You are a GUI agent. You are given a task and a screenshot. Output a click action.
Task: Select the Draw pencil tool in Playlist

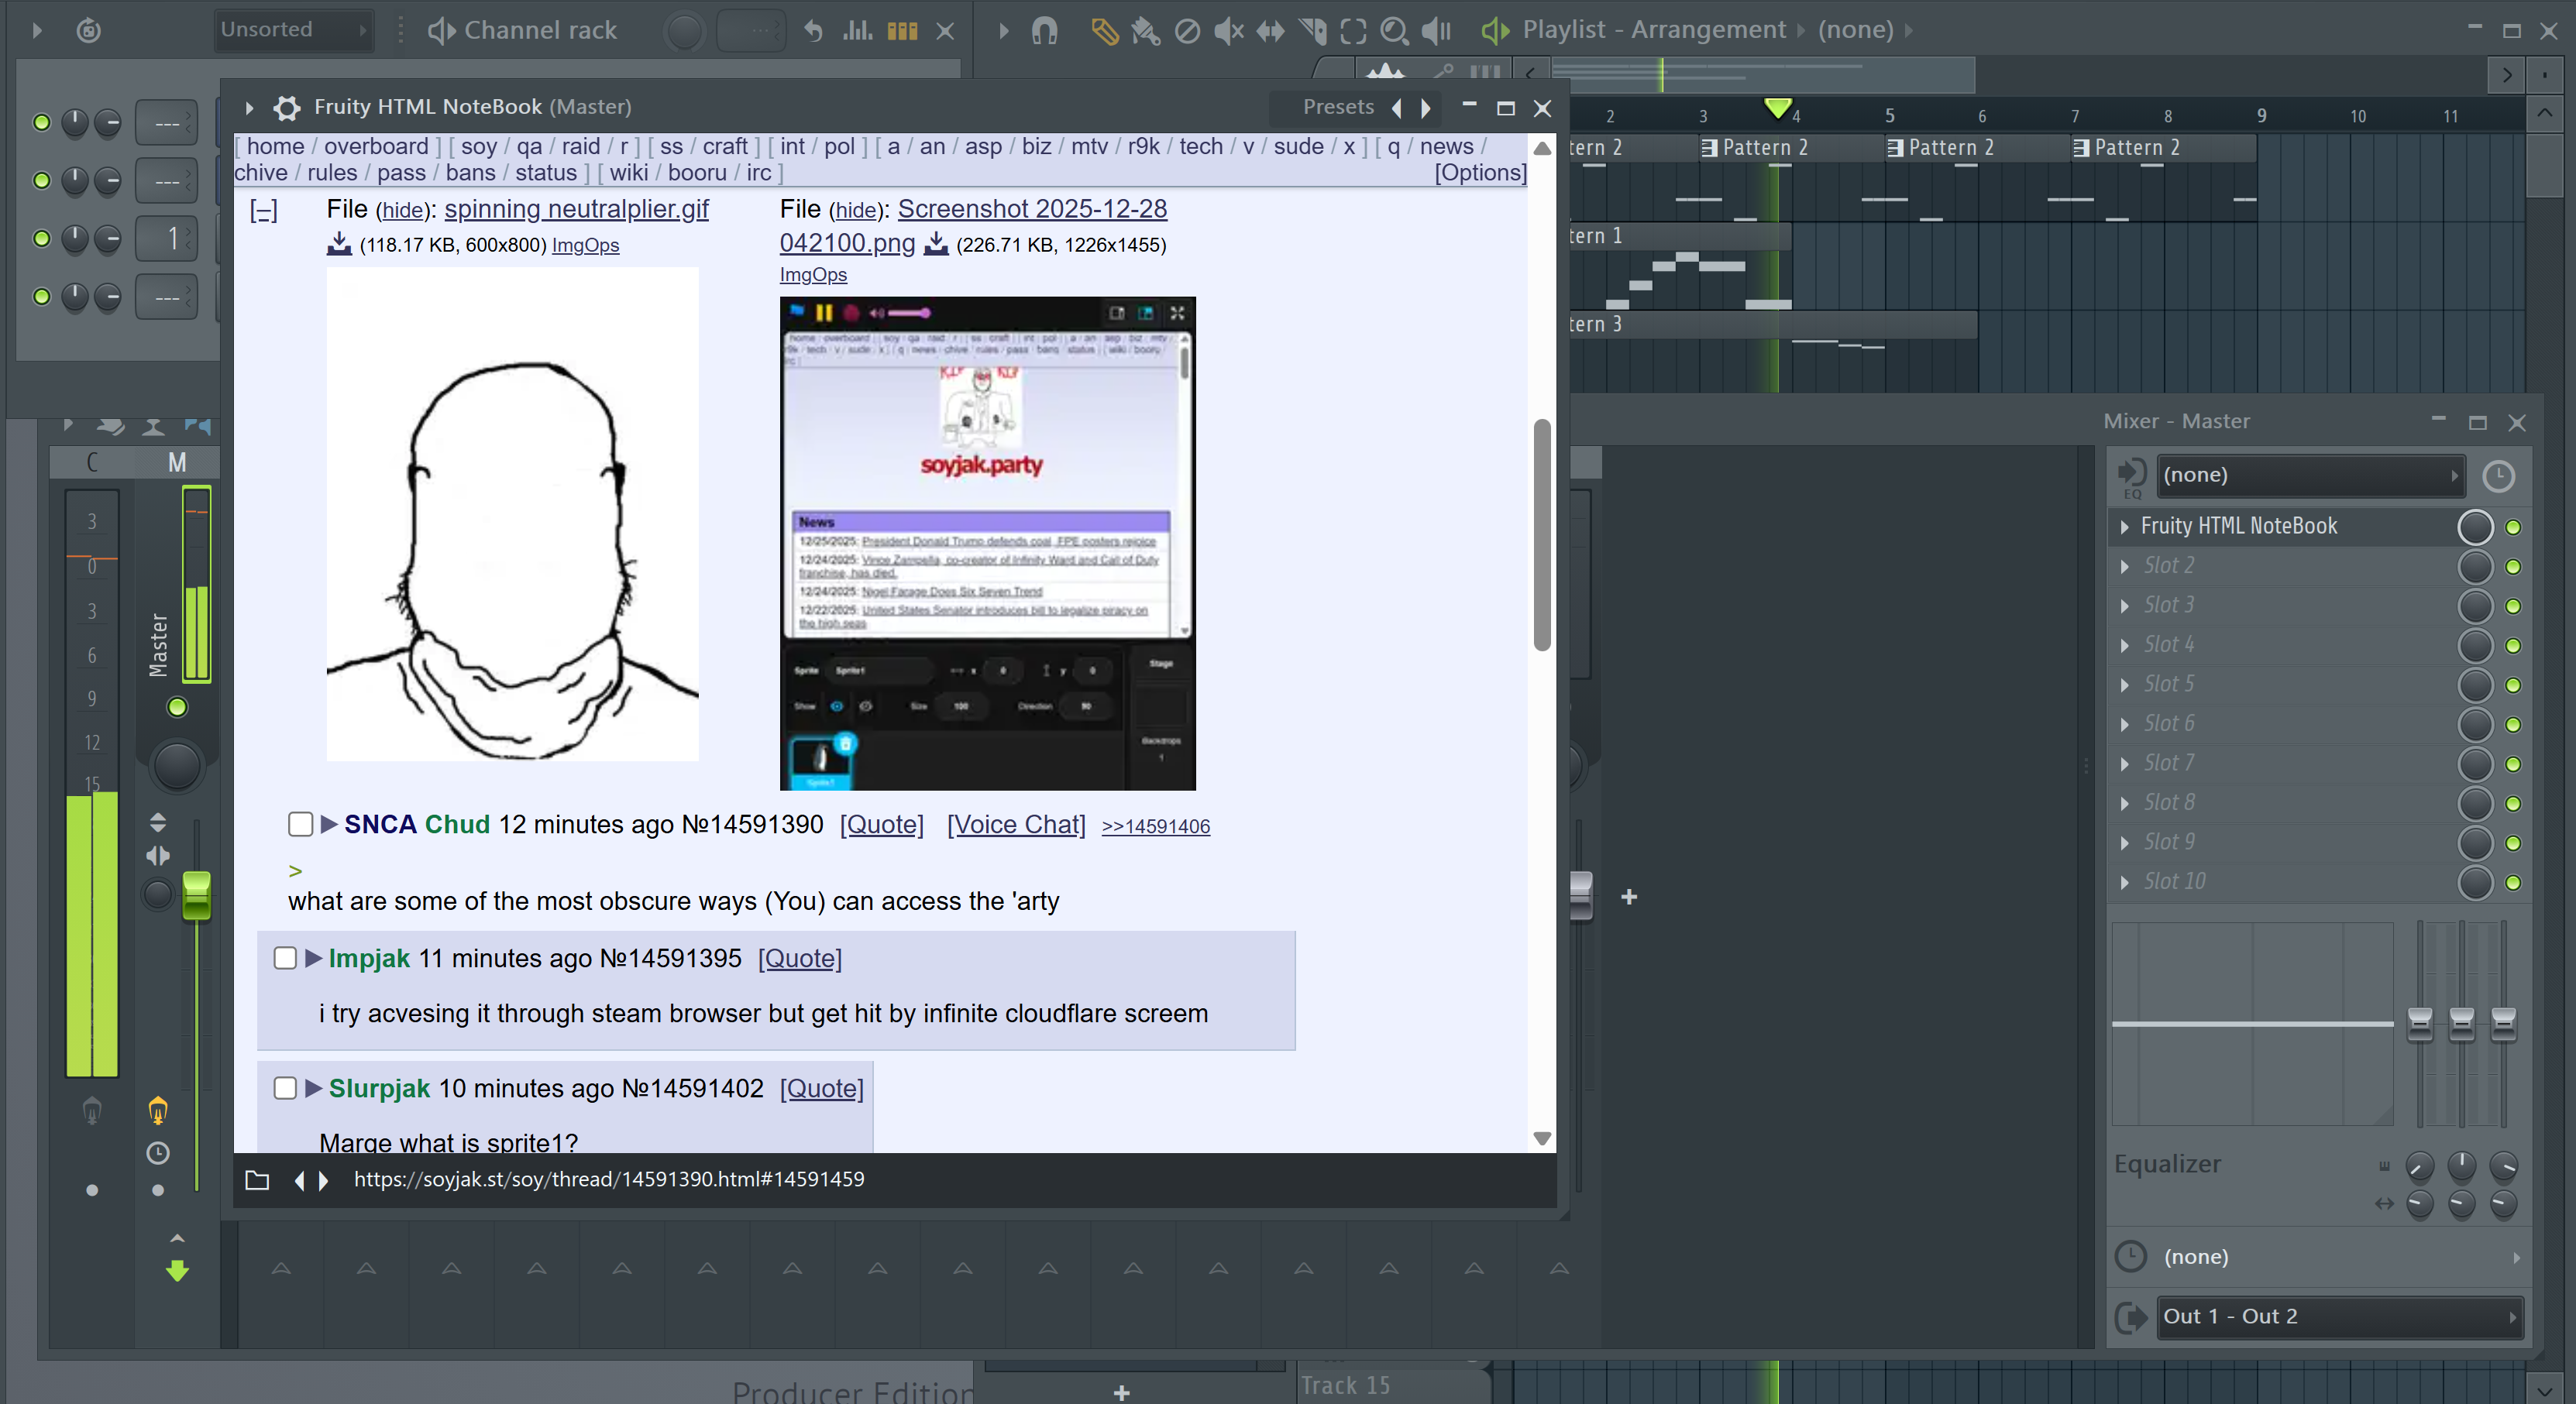tap(1104, 31)
